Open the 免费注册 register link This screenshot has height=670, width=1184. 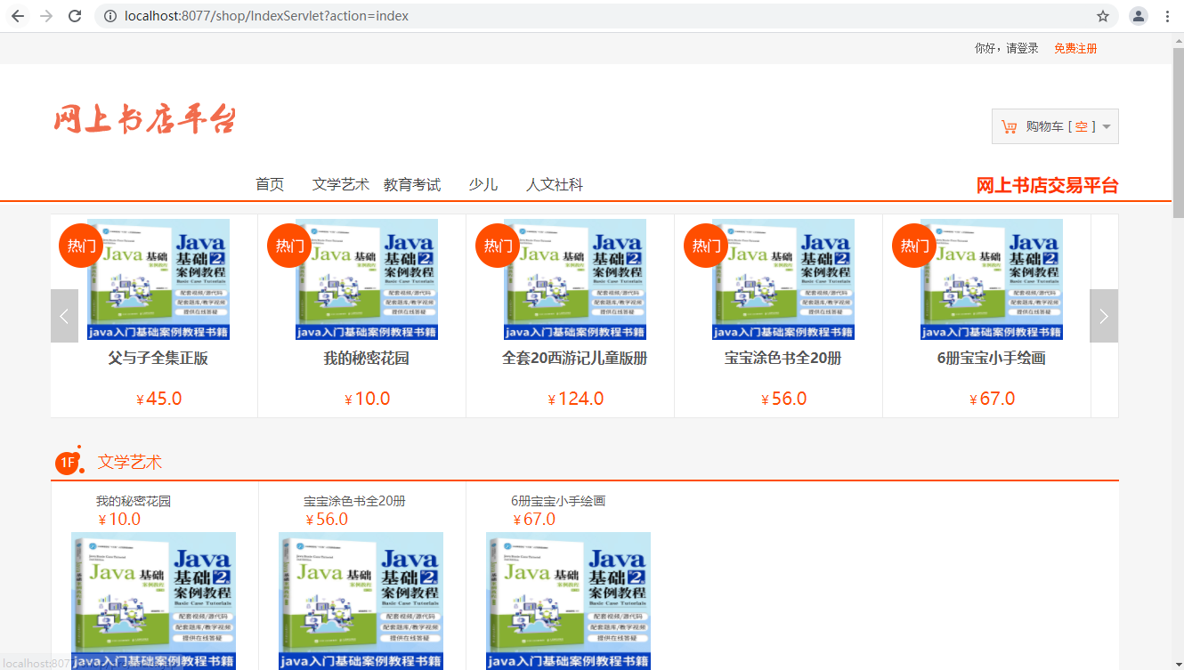coord(1075,48)
